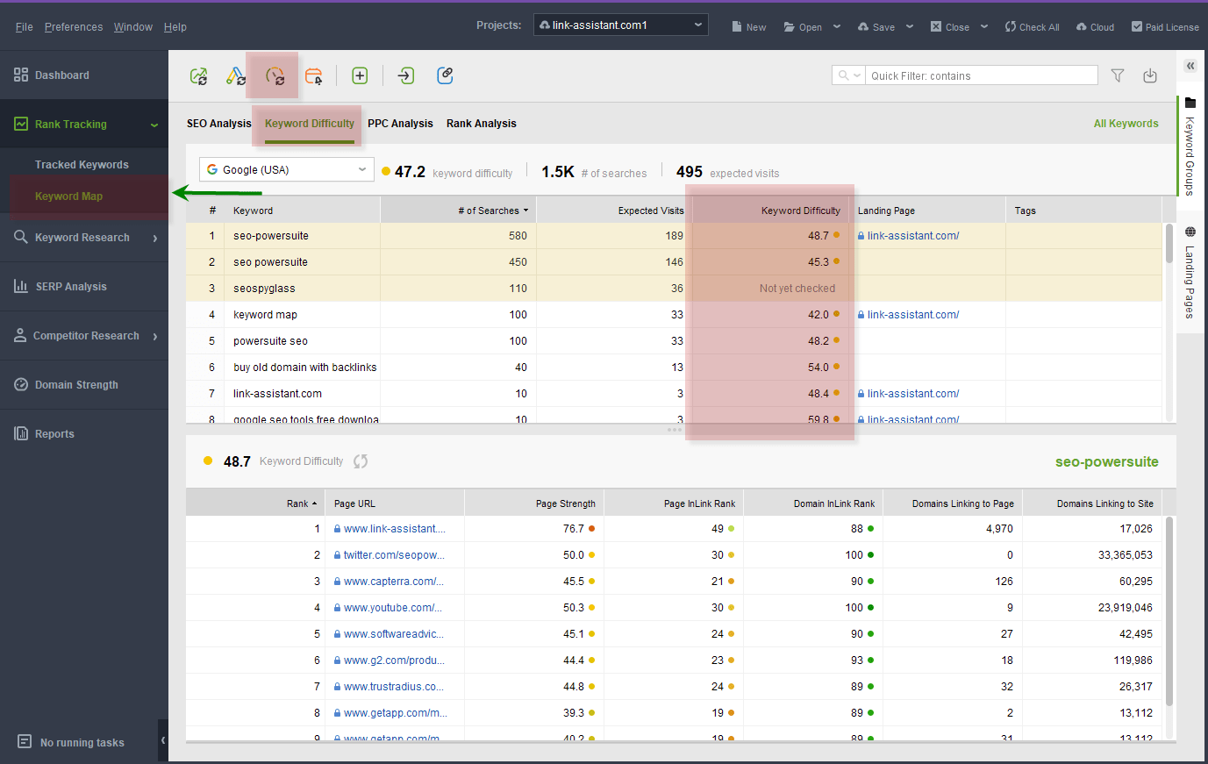The width and height of the screenshot is (1208, 764).
Task: Collapse Rank Tracking section
Action: [154, 125]
